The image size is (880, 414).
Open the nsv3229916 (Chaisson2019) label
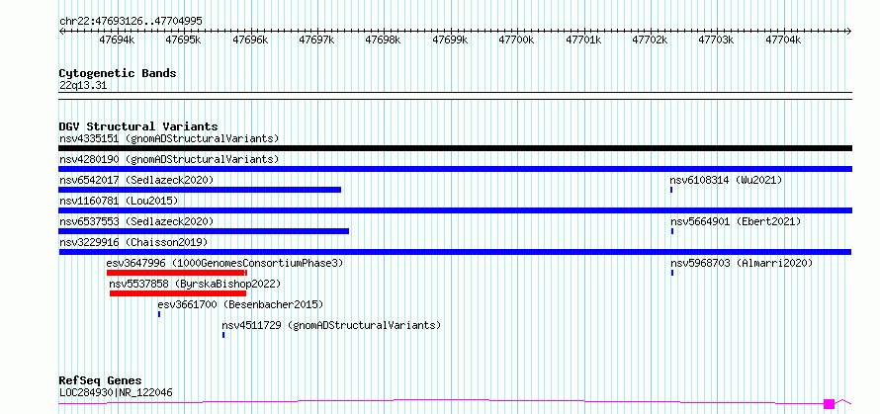tap(133, 242)
